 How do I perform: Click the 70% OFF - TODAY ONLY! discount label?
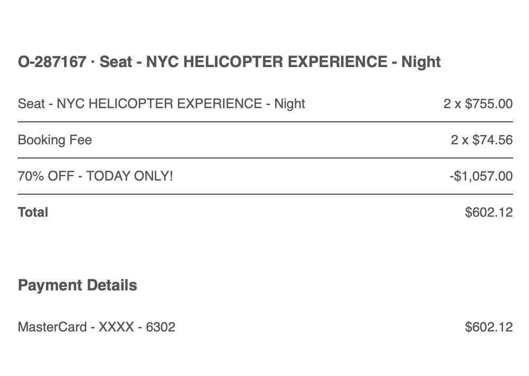(95, 176)
